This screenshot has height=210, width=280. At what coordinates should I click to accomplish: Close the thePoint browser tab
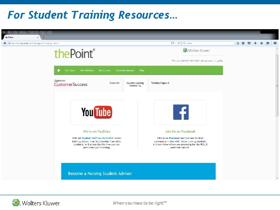[x=38, y=37]
